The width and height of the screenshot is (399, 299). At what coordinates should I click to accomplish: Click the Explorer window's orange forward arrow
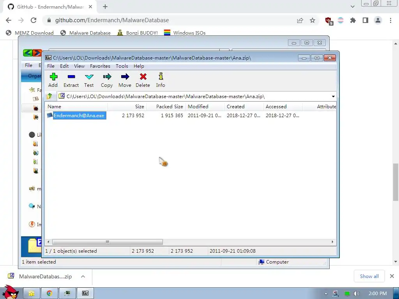(x=37, y=53)
